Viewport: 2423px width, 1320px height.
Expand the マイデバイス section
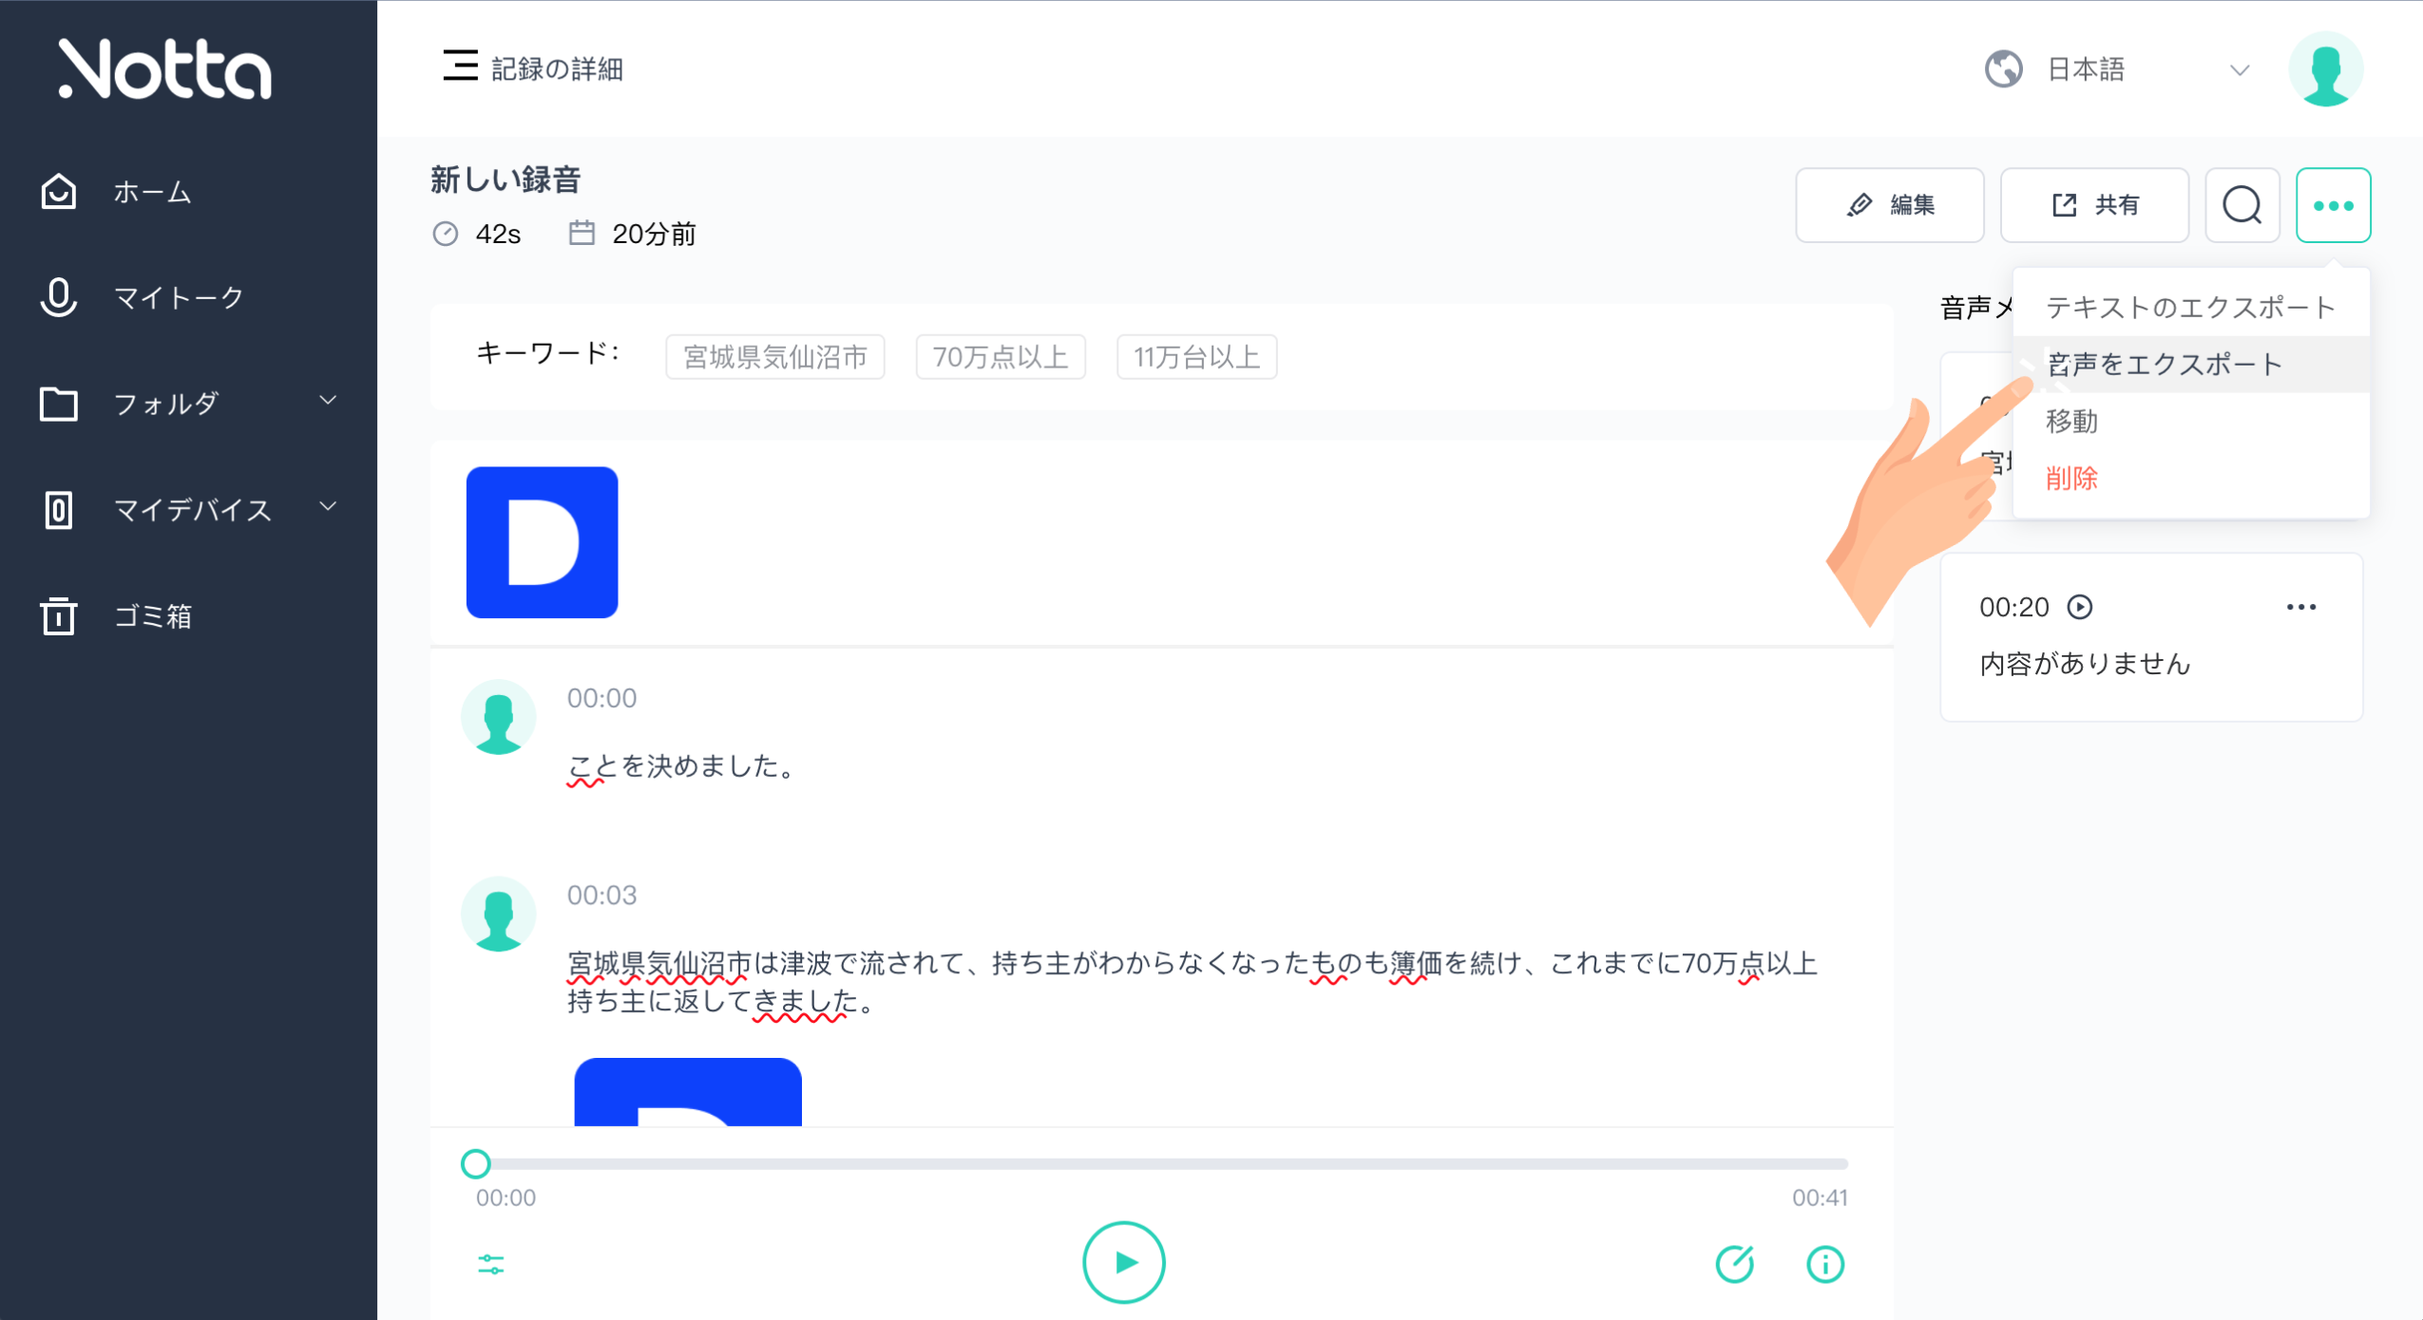[326, 509]
